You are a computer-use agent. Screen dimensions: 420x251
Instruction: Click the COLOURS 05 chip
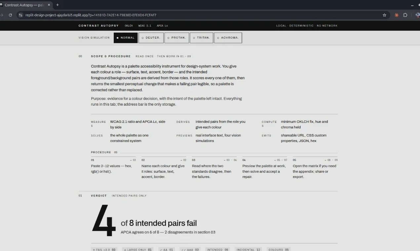[278, 250]
